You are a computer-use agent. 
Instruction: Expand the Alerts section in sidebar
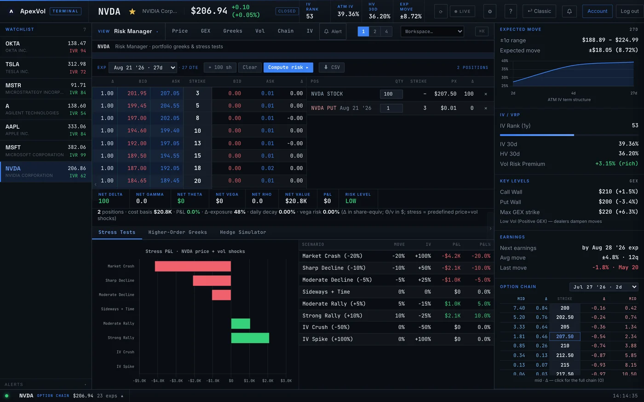click(x=46, y=385)
